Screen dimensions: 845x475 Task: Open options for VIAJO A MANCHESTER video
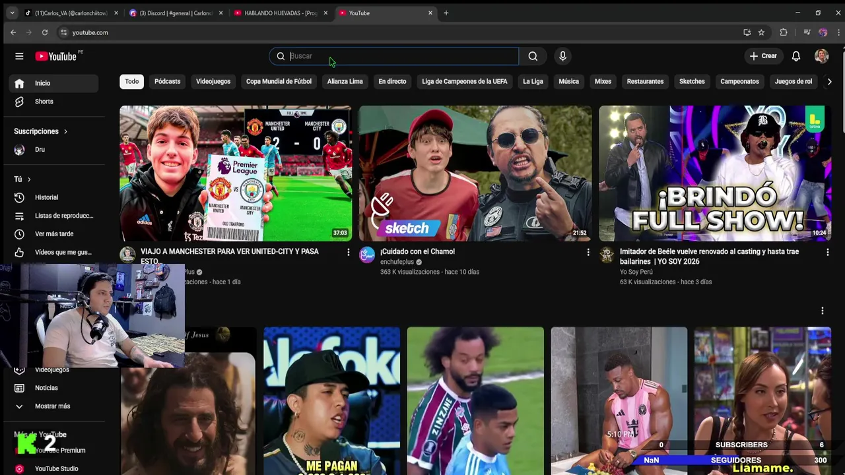pos(349,252)
